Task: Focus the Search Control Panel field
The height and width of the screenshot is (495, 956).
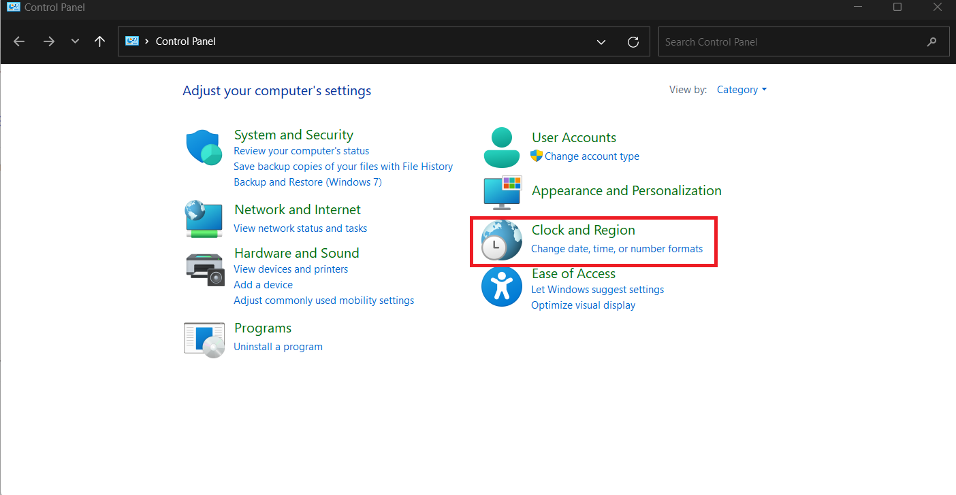Action: pos(803,42)
